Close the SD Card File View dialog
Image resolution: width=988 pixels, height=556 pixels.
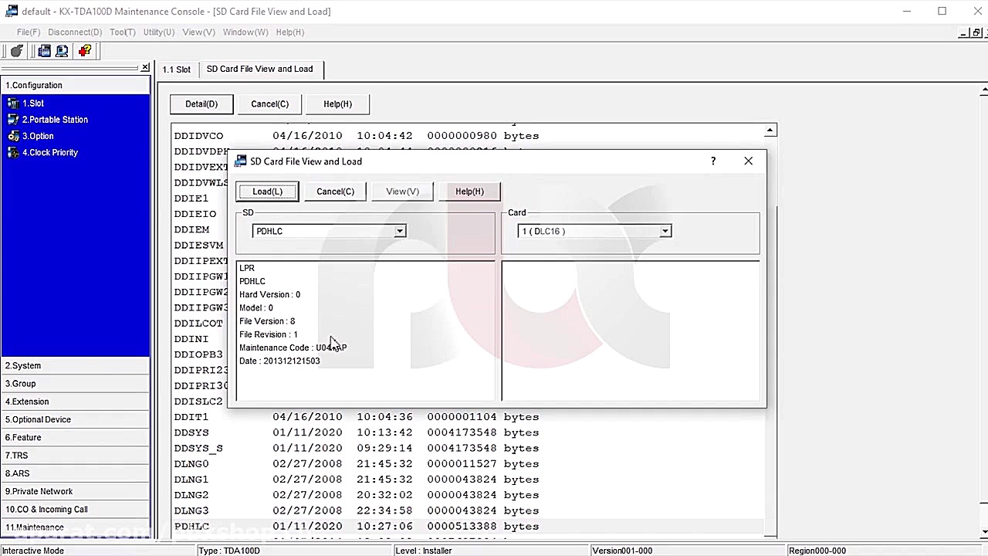pyautogui.click(x=748, y=161)
